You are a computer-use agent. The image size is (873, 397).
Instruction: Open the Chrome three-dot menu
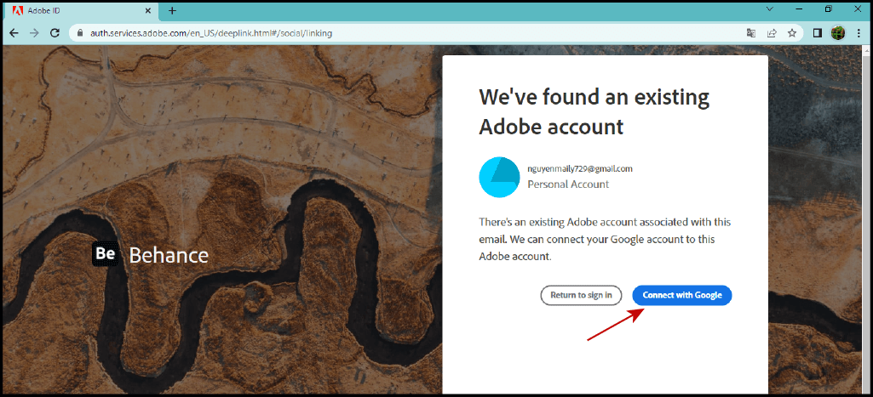tap(859, 33)
